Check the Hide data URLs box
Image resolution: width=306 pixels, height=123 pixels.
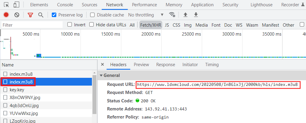pos(92,25)
